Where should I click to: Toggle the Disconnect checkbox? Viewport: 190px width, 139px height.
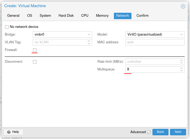(35, 62)
